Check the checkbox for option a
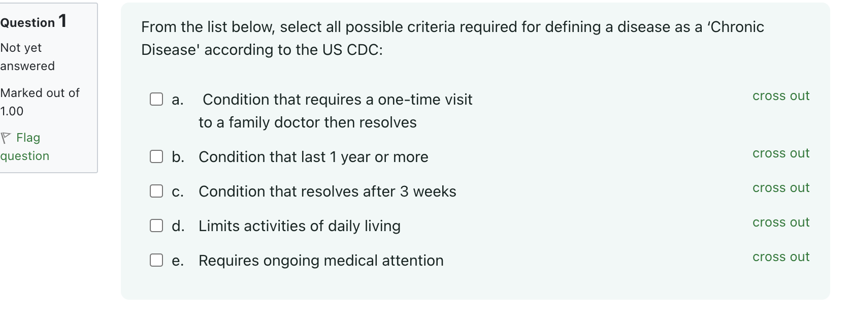Image resolution: width=851 pixels, height=320 pixels. (x=156, y=100)
